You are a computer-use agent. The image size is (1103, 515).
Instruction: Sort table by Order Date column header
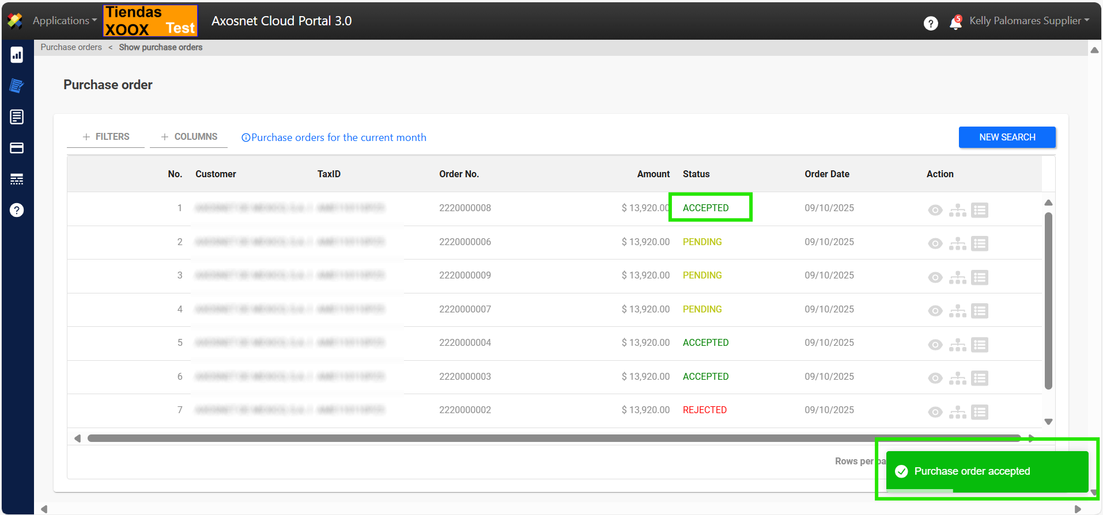[826, 174]
